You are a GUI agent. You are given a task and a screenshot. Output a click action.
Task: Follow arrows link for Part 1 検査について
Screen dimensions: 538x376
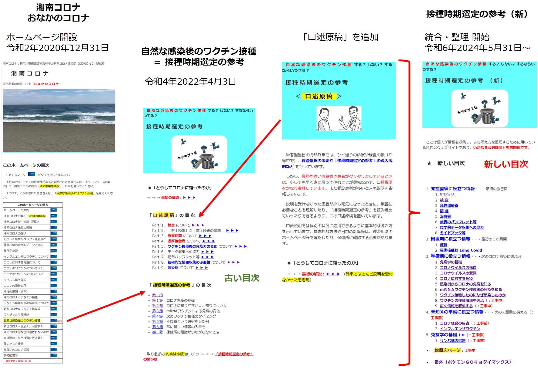click(x=198, y=225)
